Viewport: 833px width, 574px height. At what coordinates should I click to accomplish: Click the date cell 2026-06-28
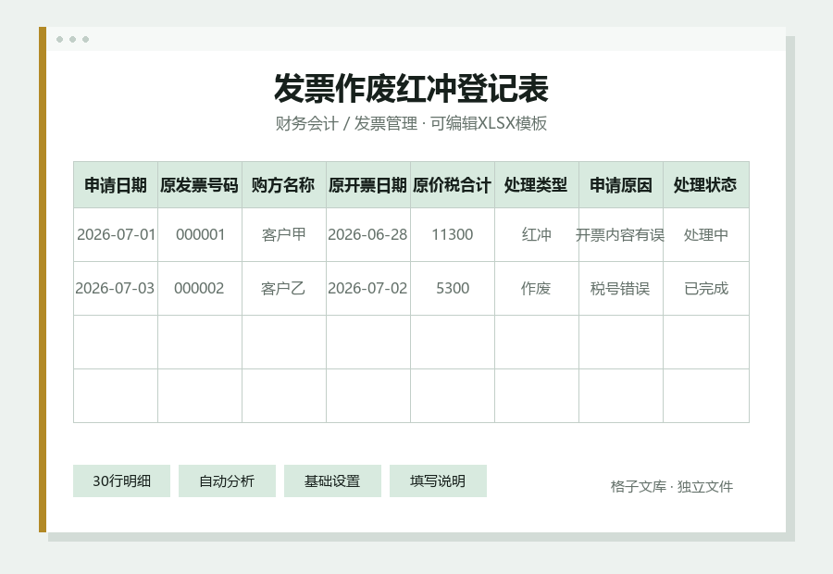[368, 234]
